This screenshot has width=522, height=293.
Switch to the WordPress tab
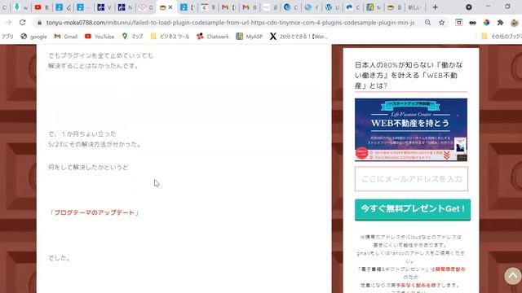tap(332, 7)
